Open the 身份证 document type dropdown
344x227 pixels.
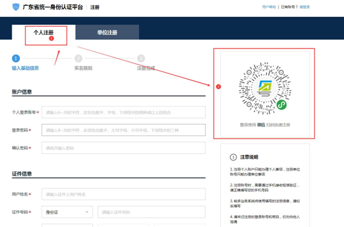tap(67, 212)
